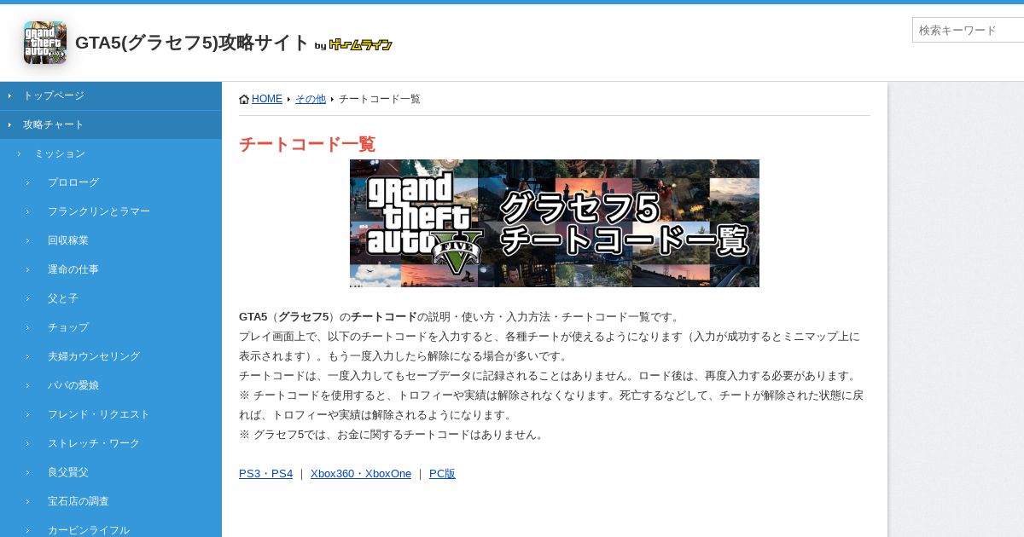Open HOME breadcrumb link
This screenshot has height=537, width=1024.
tap(267, 99)
